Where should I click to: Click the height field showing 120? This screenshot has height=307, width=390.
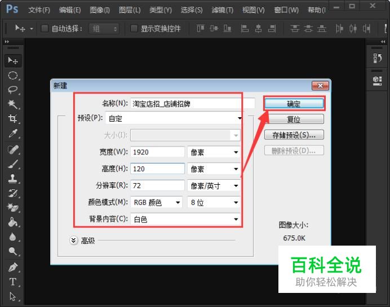(157, 169)
